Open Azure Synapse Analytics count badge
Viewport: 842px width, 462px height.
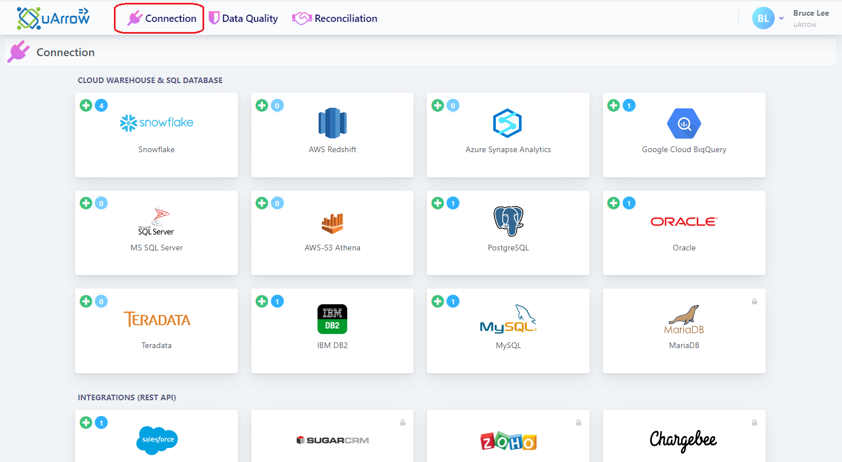[453, 106]
